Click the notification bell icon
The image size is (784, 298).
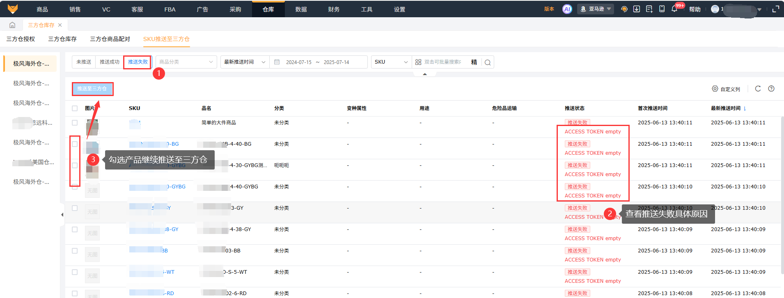coord(674,9)
